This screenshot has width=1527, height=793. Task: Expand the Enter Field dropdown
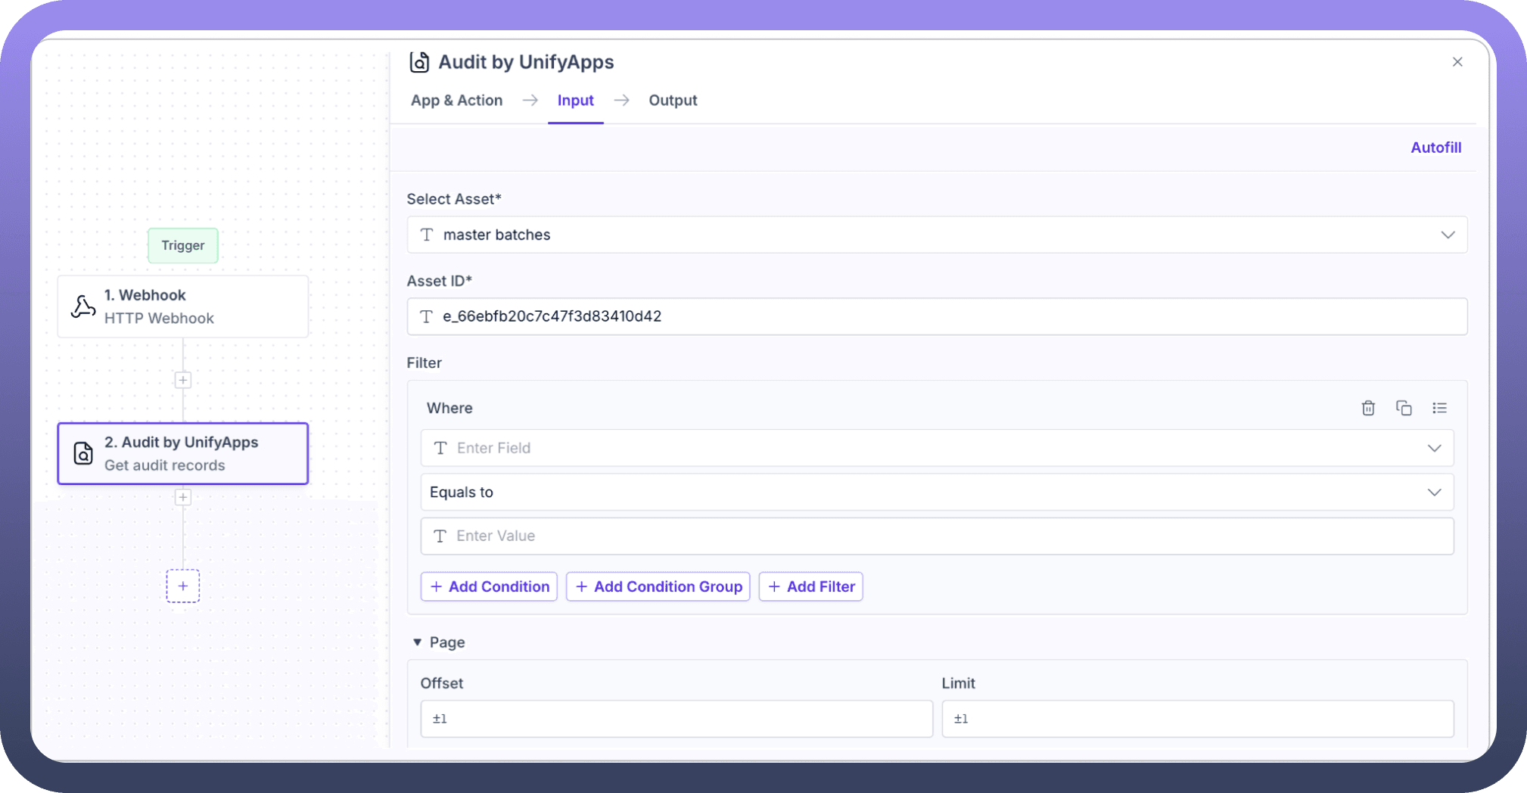pos(1433,448)
